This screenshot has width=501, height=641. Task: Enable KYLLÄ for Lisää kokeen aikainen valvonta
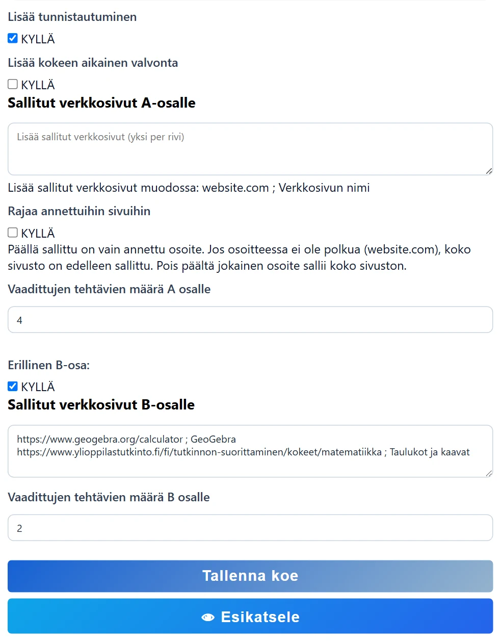coord(13,84)
